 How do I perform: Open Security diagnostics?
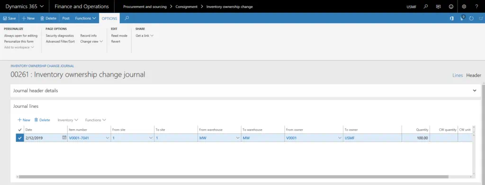(60, 35)
